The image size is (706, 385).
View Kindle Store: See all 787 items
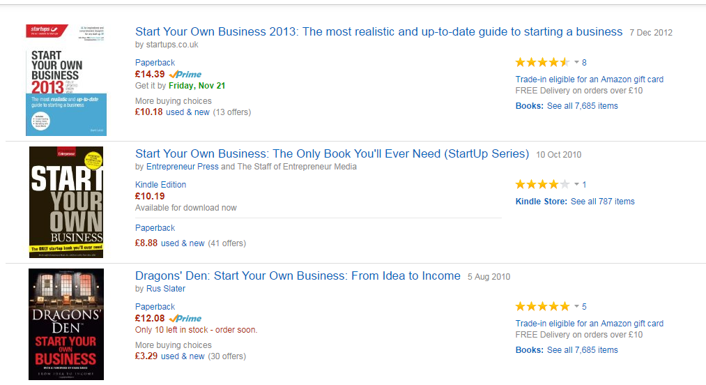point(575,202)
